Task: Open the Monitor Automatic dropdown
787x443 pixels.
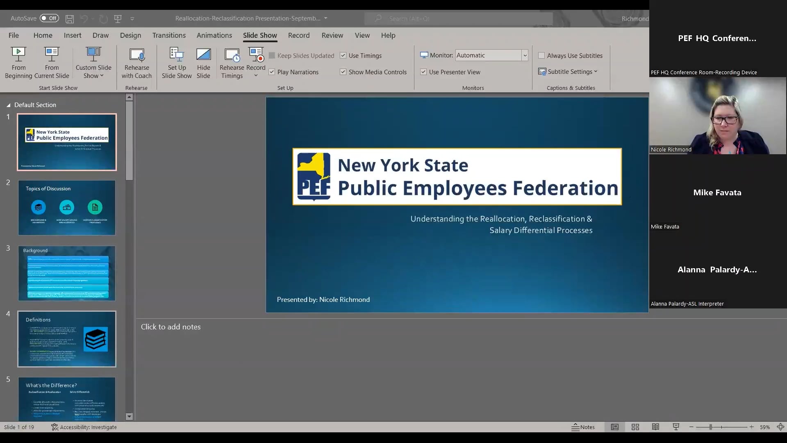Action: (x=524, y=55)
